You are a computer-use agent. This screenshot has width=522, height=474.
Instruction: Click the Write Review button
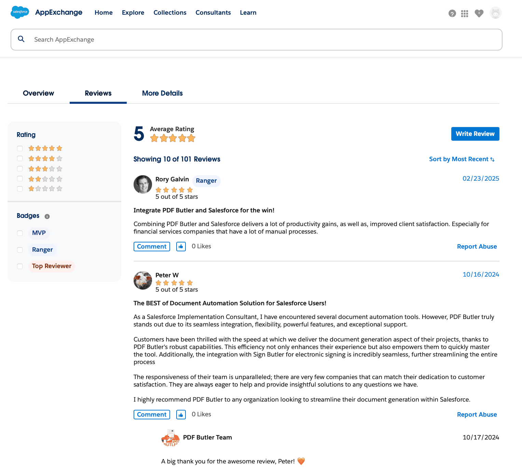click(475, 134)
